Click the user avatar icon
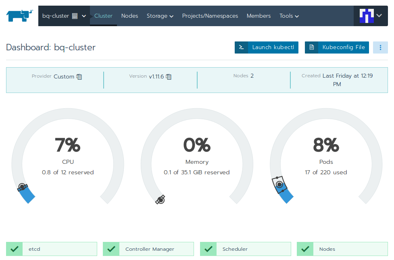This screenshot has width=394, height=260. click(367, 16)
